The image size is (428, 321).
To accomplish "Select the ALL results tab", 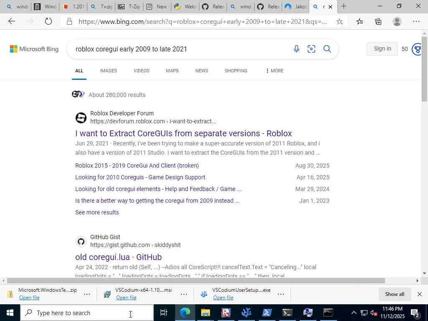I will [x=79, y=71].
